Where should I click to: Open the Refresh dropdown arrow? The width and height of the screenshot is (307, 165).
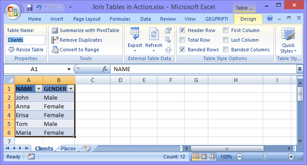tap(153, 51)
